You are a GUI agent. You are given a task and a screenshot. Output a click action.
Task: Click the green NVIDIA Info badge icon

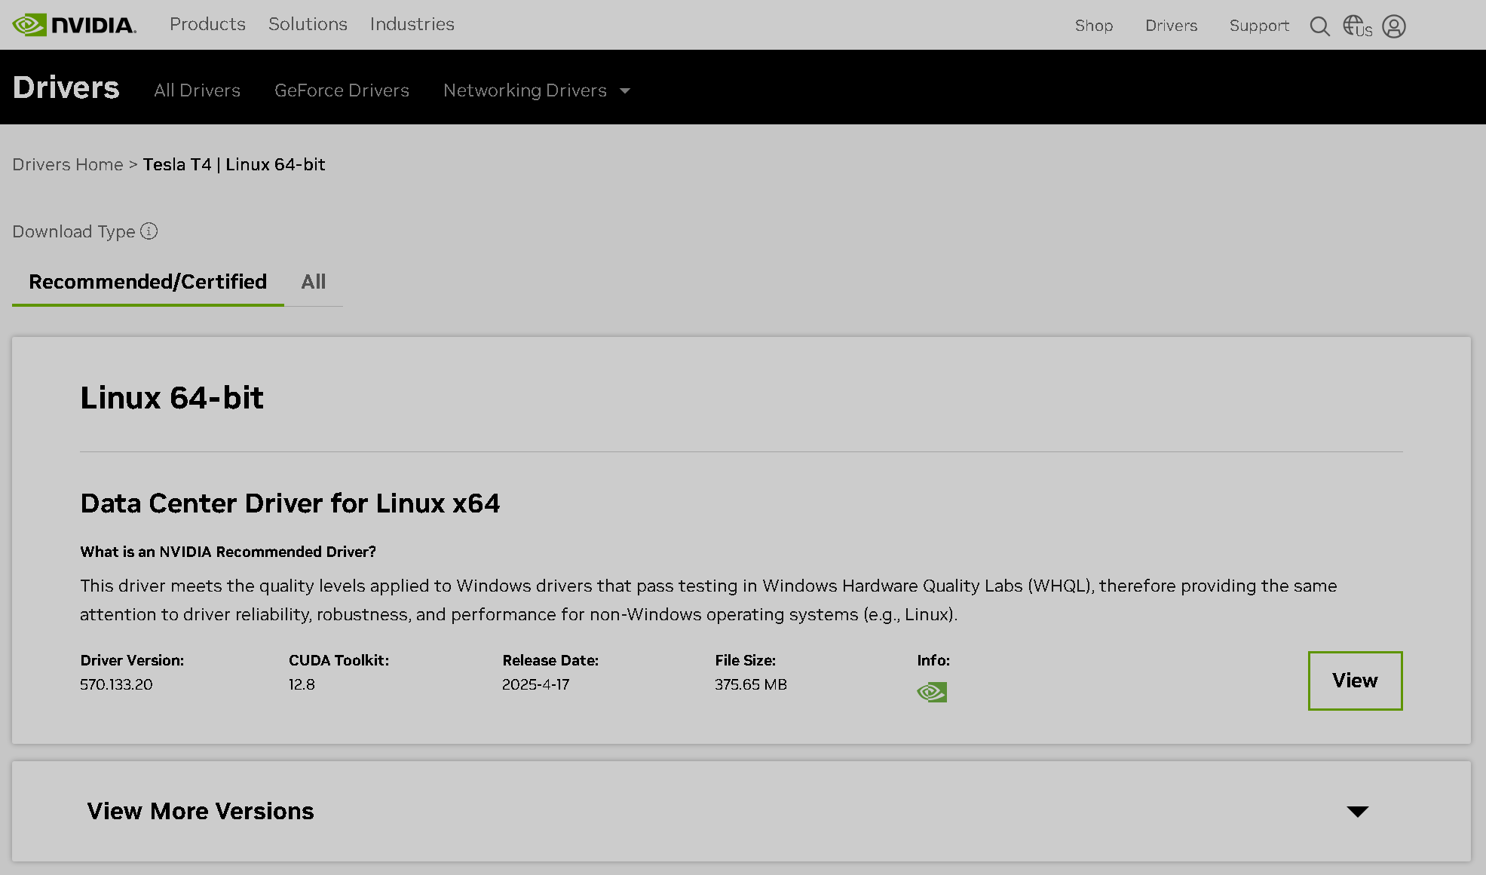[932, 692]
